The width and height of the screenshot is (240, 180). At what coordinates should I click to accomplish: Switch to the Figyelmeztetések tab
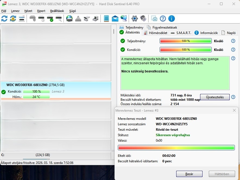[x=162, y=27]
